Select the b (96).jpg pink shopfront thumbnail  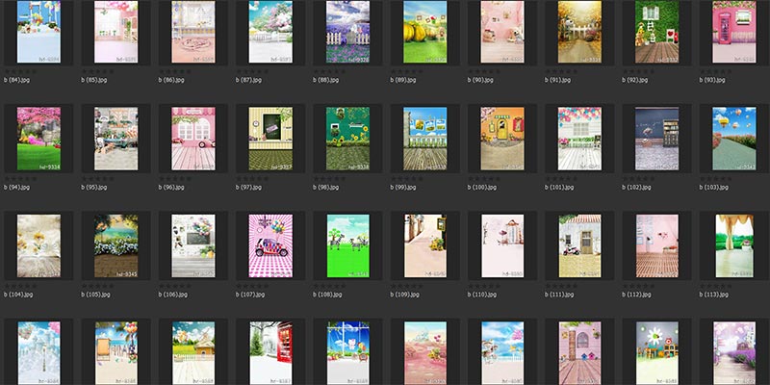pos(193,139)
